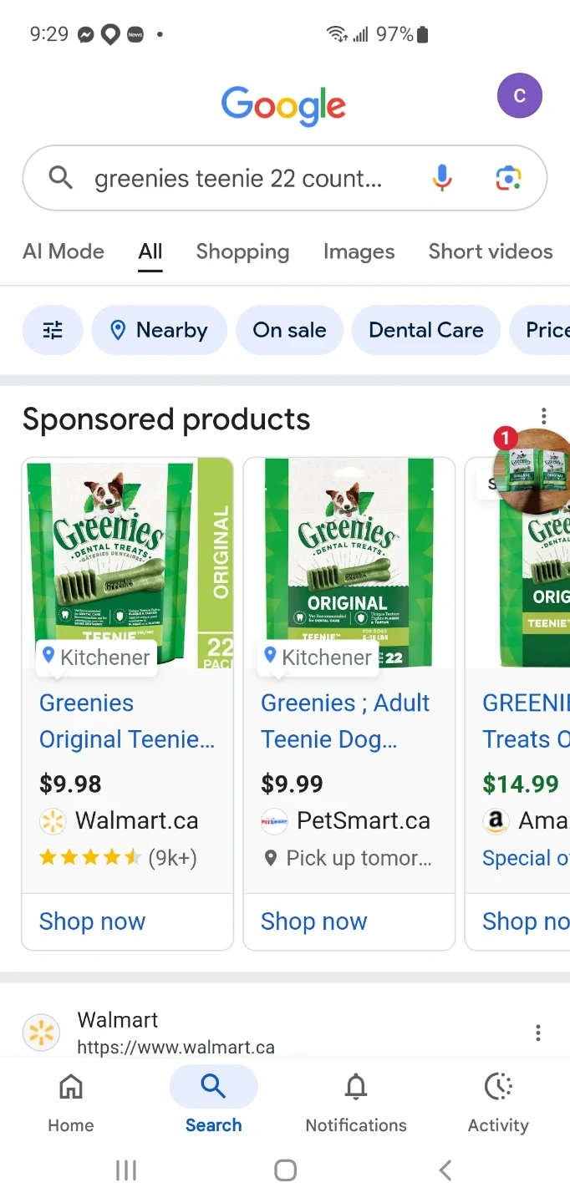
Task: Open the search filters tune icon
Action: [53, 330]
